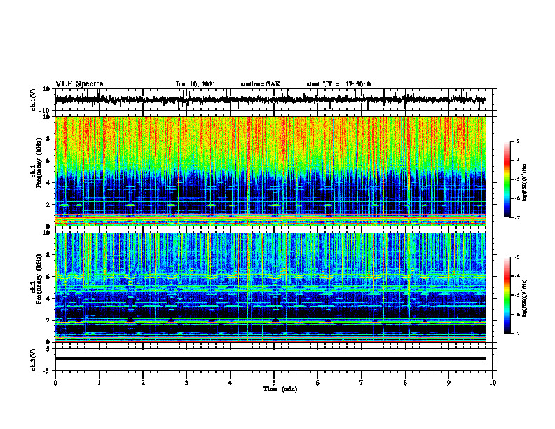Click the 'station=GAK' header label
The image size is (555, 429).
pos(261,84)
